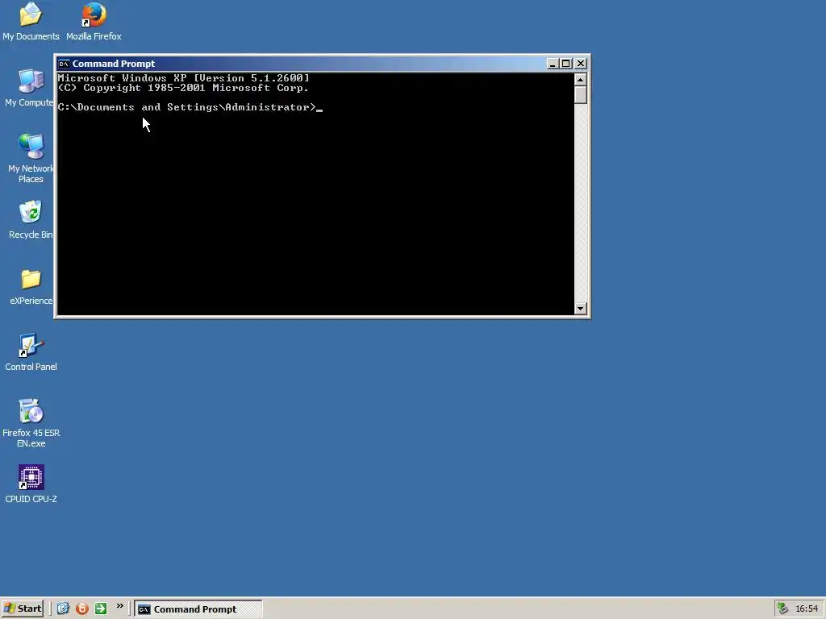Click the blue quick launch icon beside Start
Viewport: 826px width, 619px height.
tap(63, 609)
